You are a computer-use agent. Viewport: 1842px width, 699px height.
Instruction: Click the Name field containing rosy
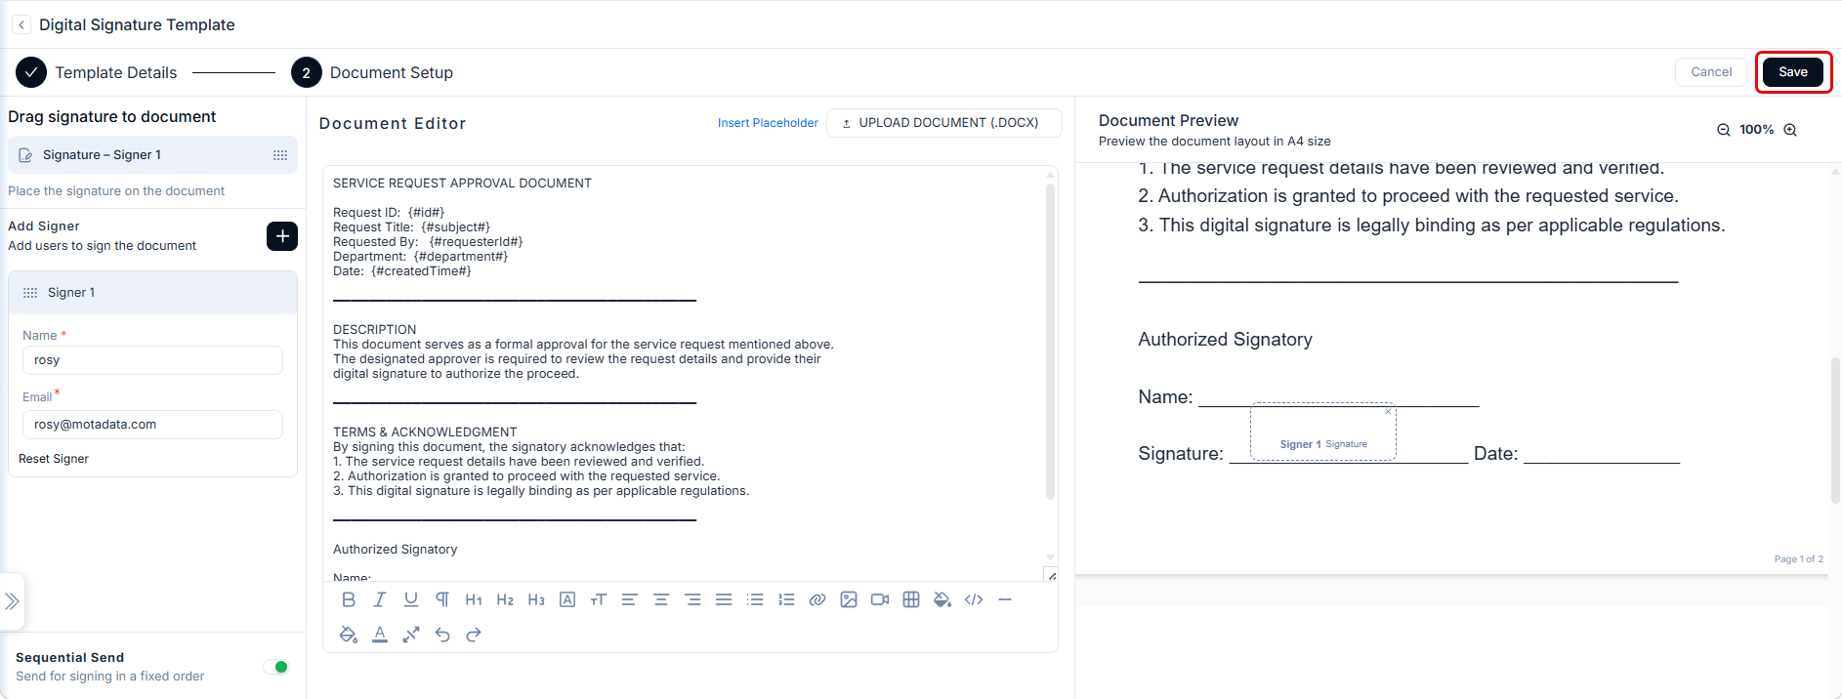152,360
